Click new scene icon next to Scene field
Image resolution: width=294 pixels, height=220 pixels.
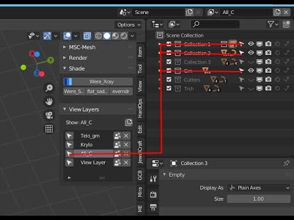click(x=189, y=12)
